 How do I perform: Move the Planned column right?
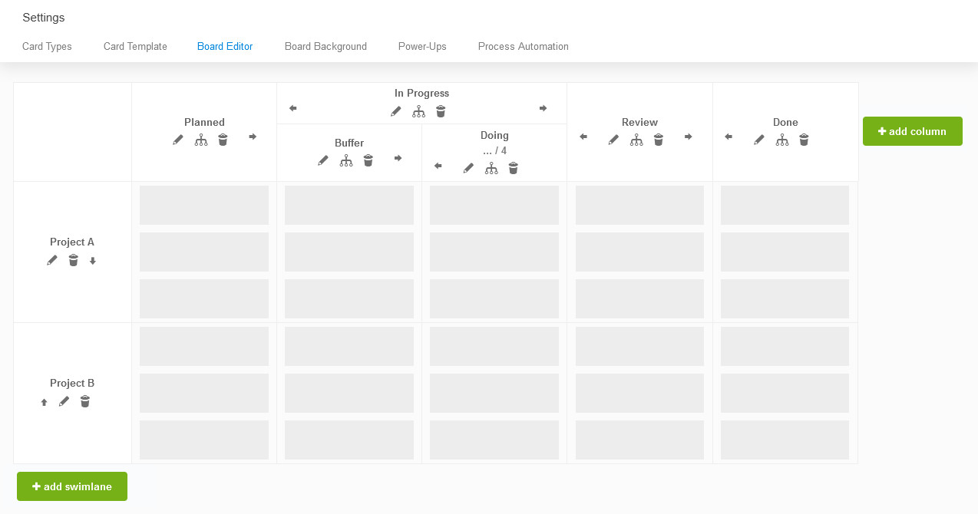click(x=252, y=139)
